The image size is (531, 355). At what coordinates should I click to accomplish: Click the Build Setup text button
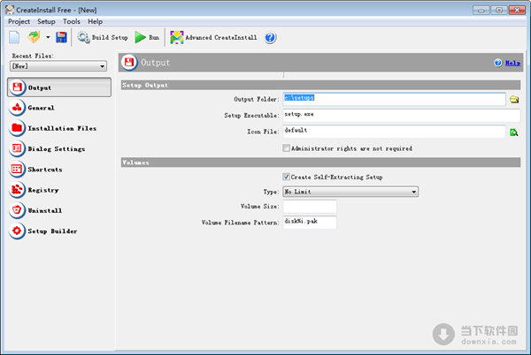tap(110, 37)
